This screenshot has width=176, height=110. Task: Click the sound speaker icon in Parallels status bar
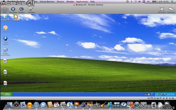164,98
